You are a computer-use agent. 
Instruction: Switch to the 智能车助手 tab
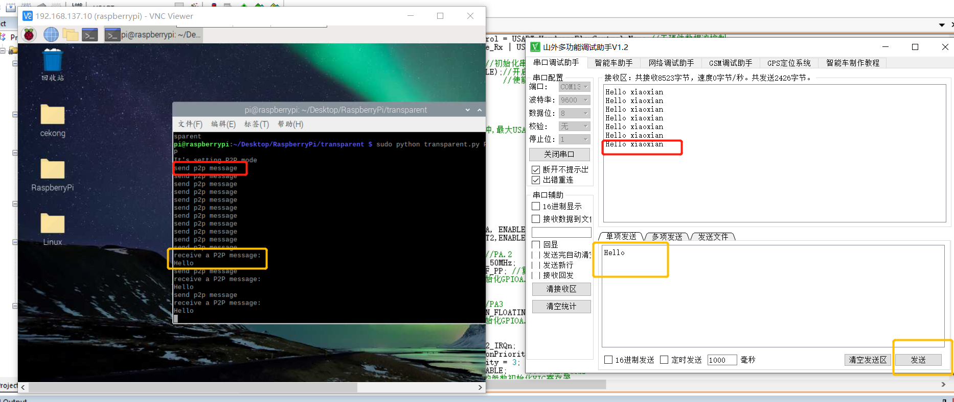tap(614, 63)
